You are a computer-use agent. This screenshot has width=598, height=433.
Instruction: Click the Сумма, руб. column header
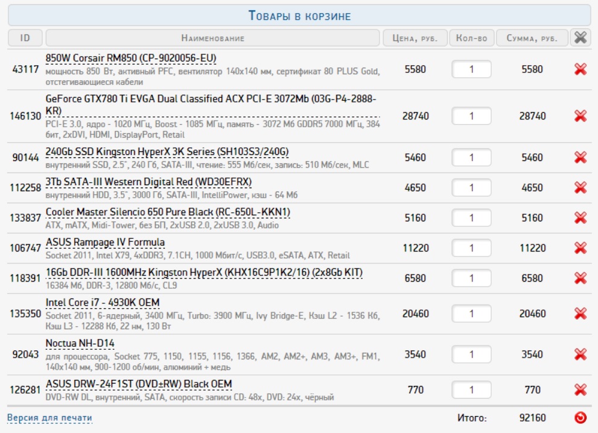[x=532, y=38]
